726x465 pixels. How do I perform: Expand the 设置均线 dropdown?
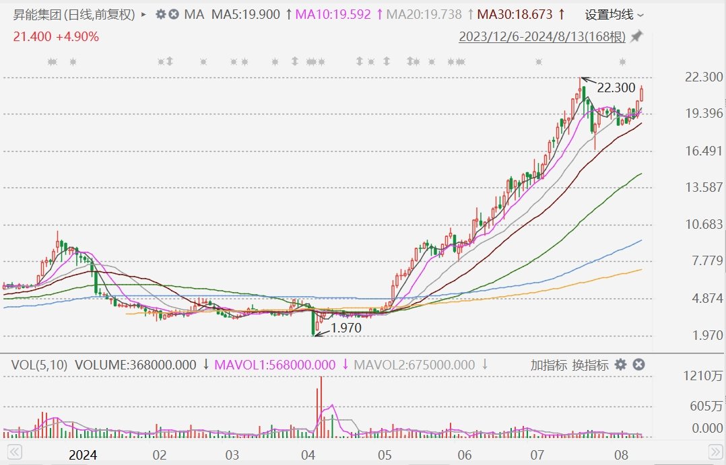click(614, 14)
